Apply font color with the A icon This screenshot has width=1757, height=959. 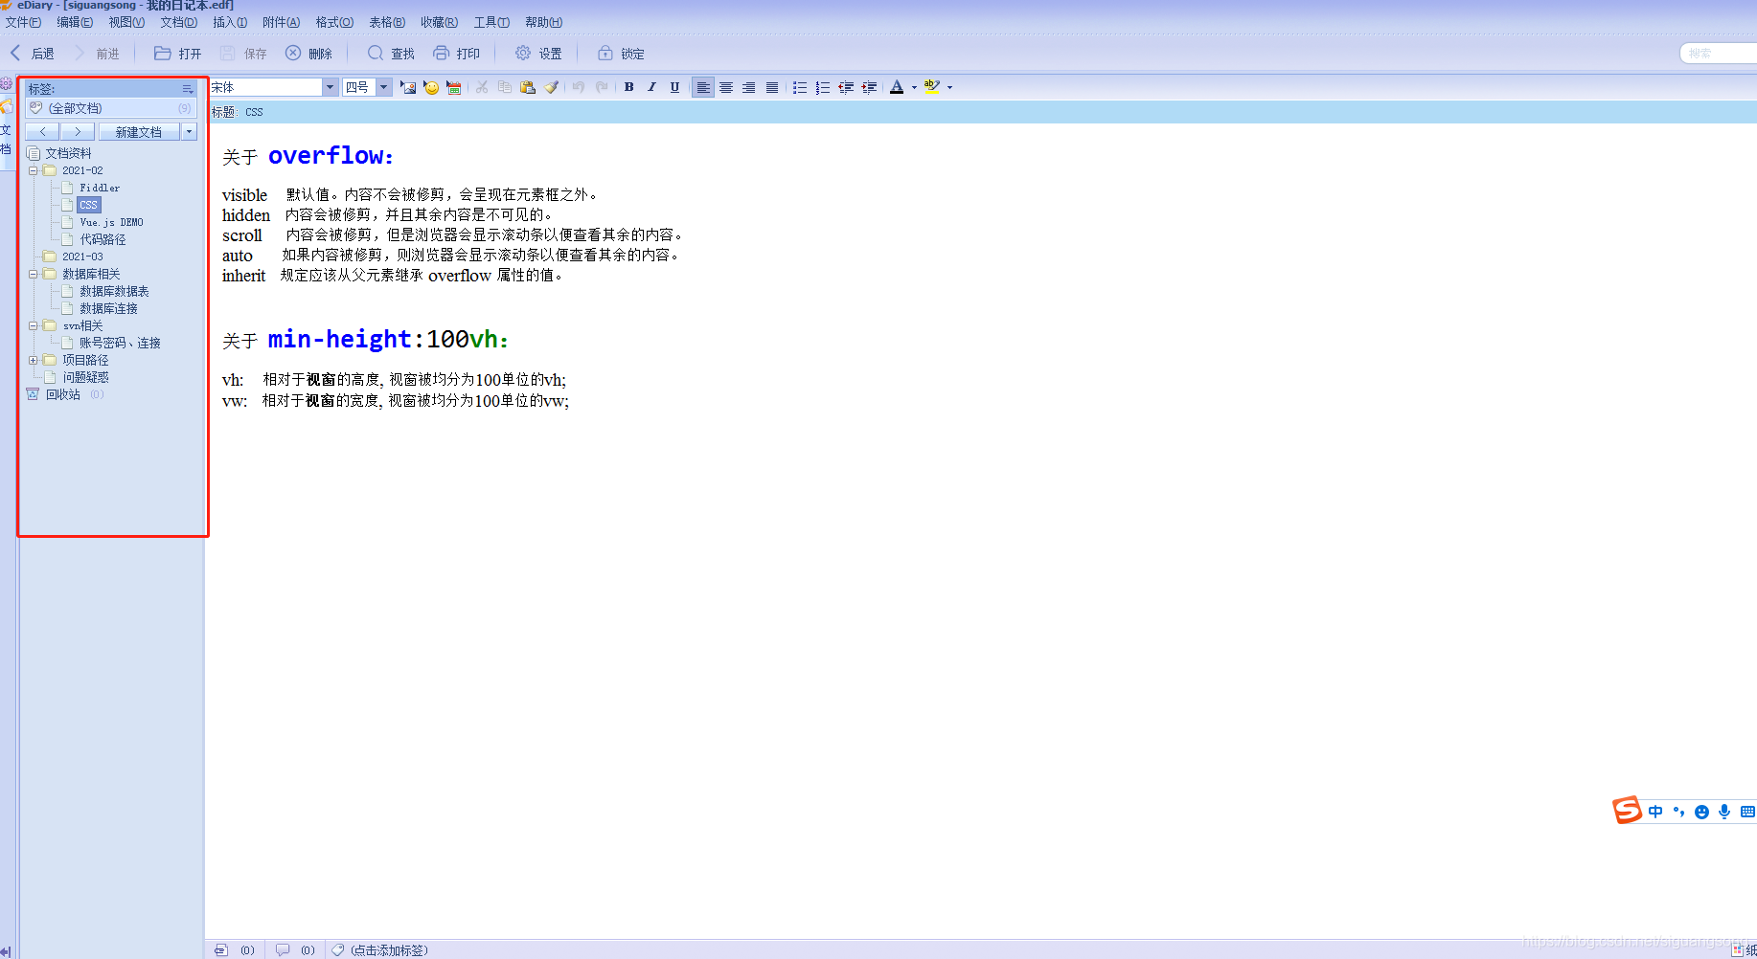[x=897, y=87]
